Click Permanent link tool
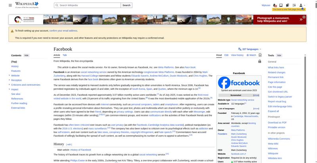 tap(276, 77)
